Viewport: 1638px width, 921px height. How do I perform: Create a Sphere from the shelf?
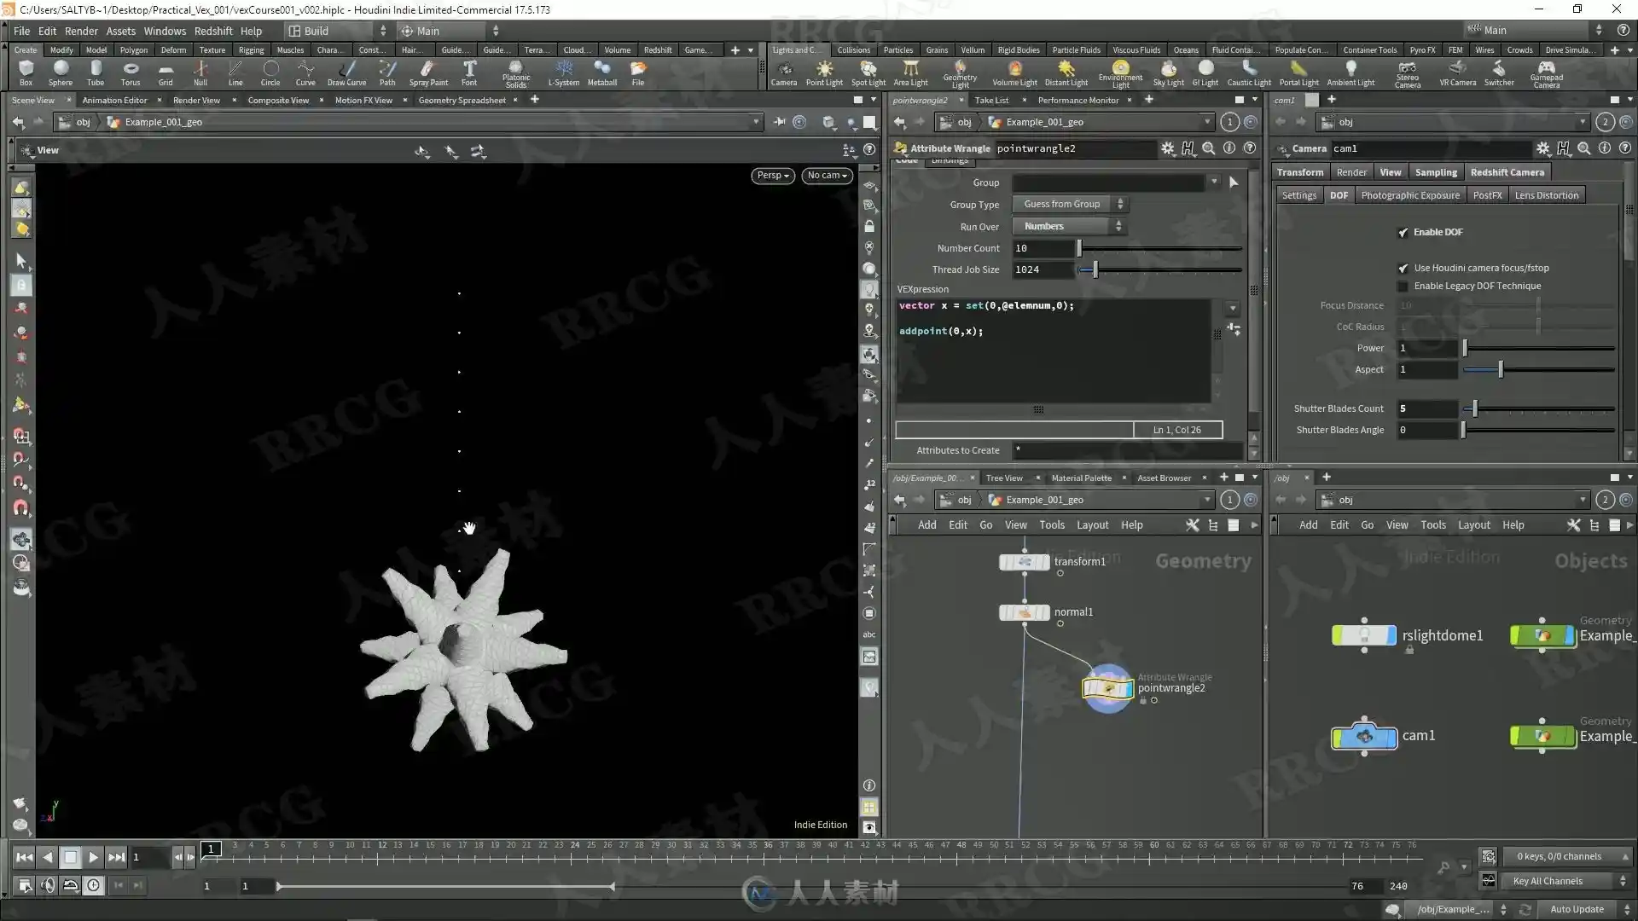click(x=60, y=72)
